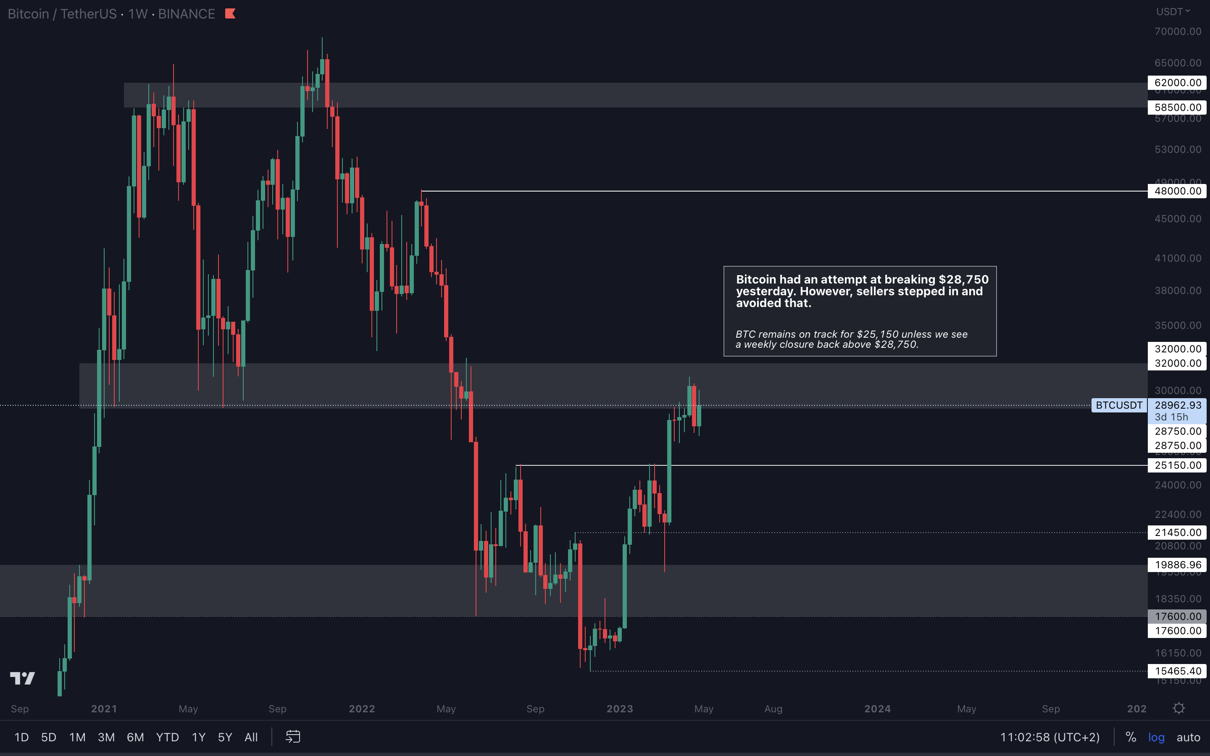Toggle the log scale option
Screen dimensions: 1210x756
(1156, 737)
